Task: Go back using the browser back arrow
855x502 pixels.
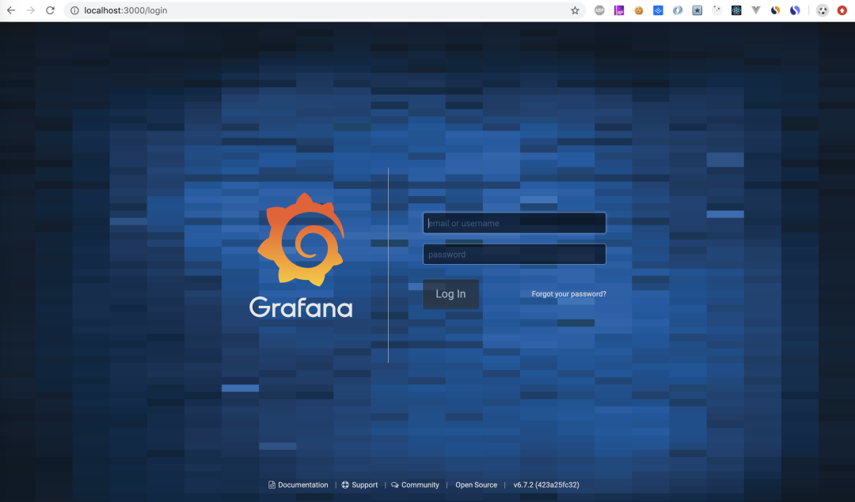Action: click(x=11, y=10)
